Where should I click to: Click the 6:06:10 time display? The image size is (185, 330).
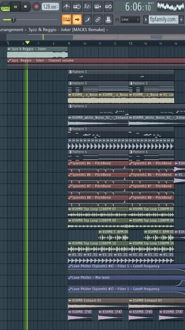point(138,7)
